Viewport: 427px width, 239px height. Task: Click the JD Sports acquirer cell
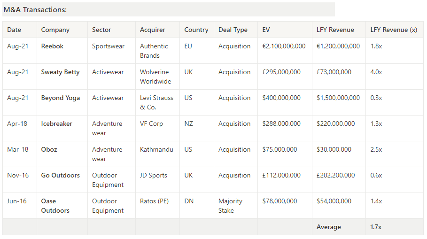pos(153,175)
